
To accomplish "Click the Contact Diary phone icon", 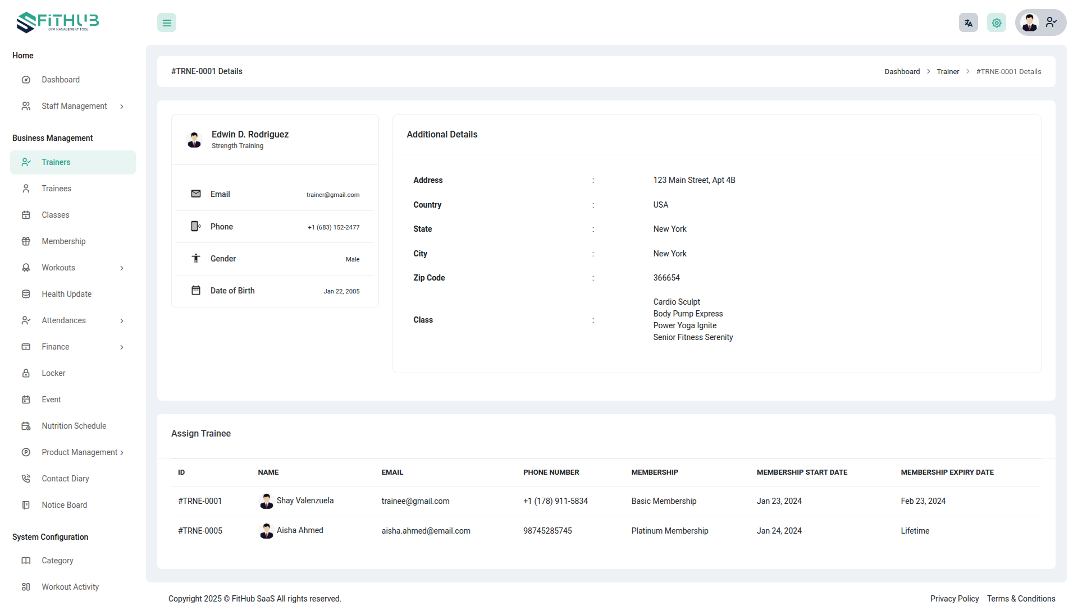I will [x=26, y=479].
